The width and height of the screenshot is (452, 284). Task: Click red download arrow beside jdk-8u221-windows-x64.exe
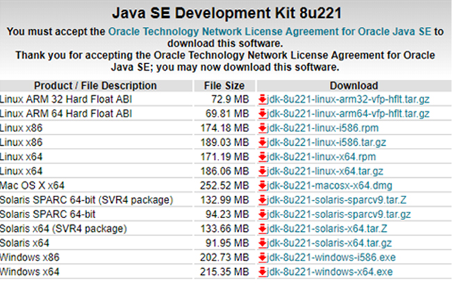(x=262, y=272)
